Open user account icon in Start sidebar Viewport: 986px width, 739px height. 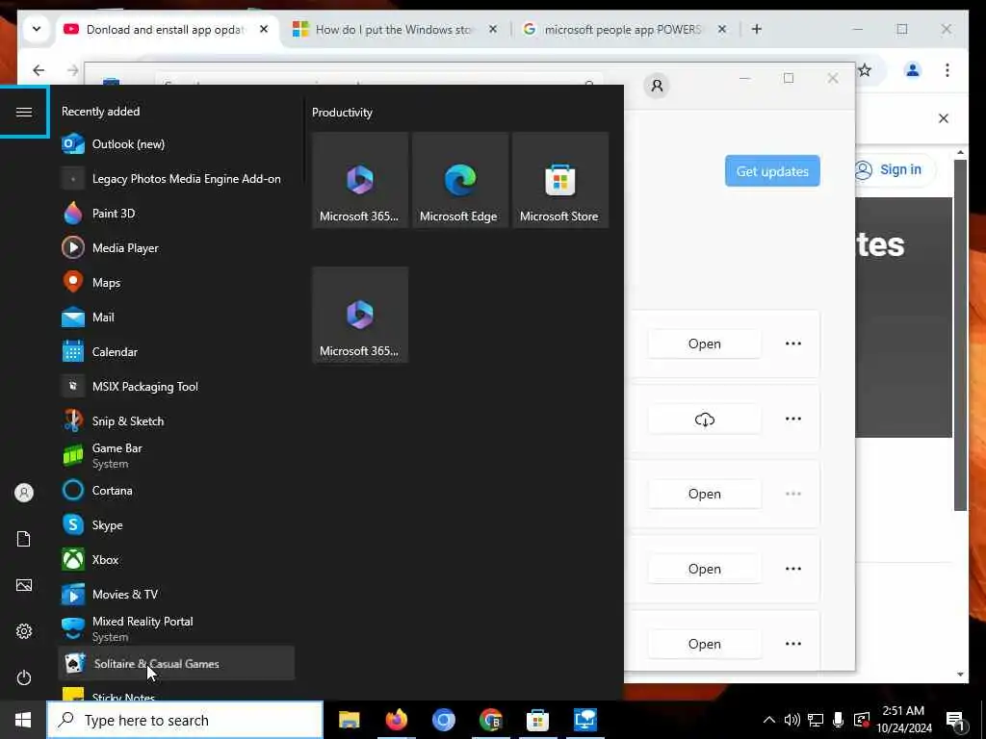click(24, 492)
